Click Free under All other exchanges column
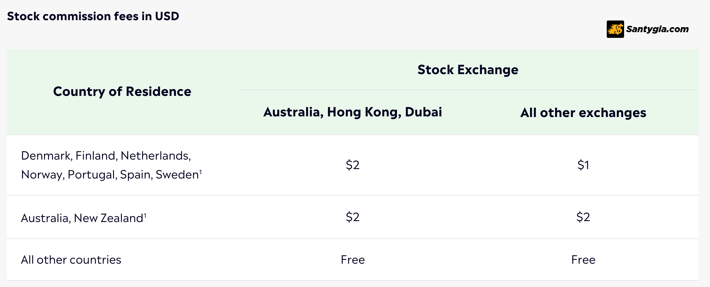The image size is (710, 287). [x=583, y=260]
